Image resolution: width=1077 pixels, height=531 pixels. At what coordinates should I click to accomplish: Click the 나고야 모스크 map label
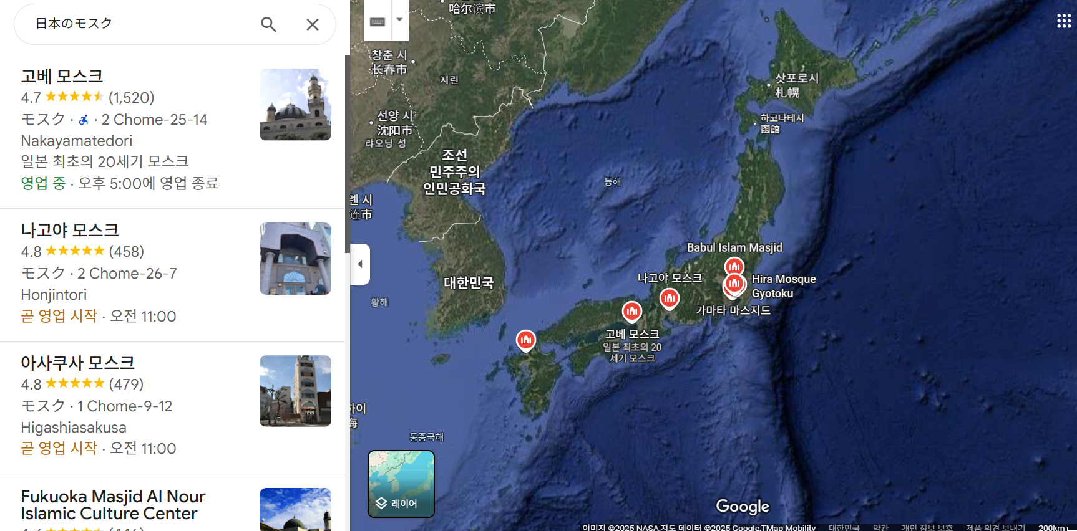tap(670, 278)
